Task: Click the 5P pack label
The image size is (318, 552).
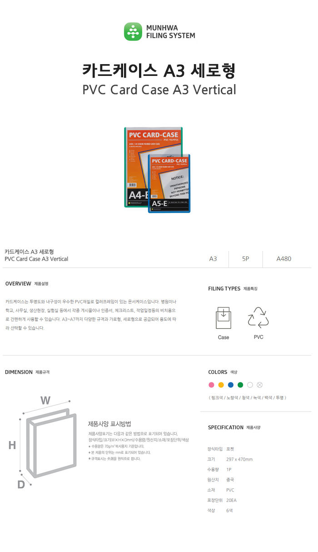Action: pyautogui.click(x=246, y=259)
